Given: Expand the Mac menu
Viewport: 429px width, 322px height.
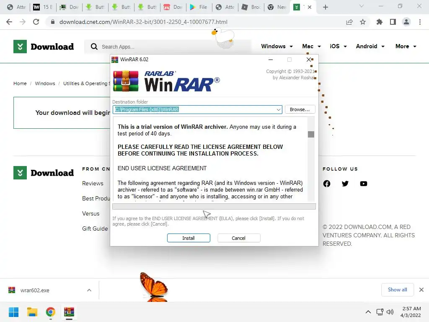Looking at the screenshot, I should click(x=311, y=46).
